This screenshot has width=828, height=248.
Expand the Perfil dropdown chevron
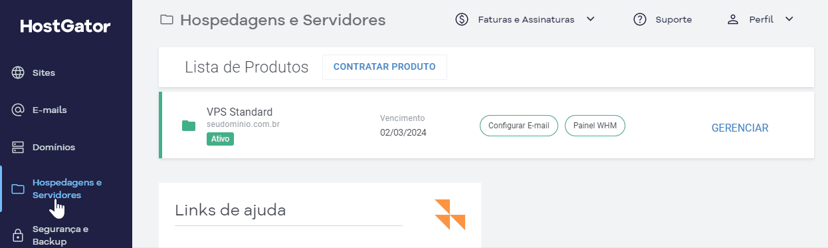point(789,19)
